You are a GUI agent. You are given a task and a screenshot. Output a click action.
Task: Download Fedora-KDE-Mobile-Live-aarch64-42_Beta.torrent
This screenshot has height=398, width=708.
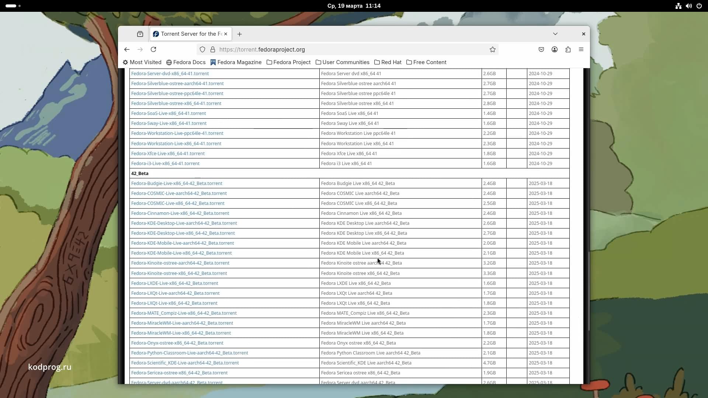183,243
